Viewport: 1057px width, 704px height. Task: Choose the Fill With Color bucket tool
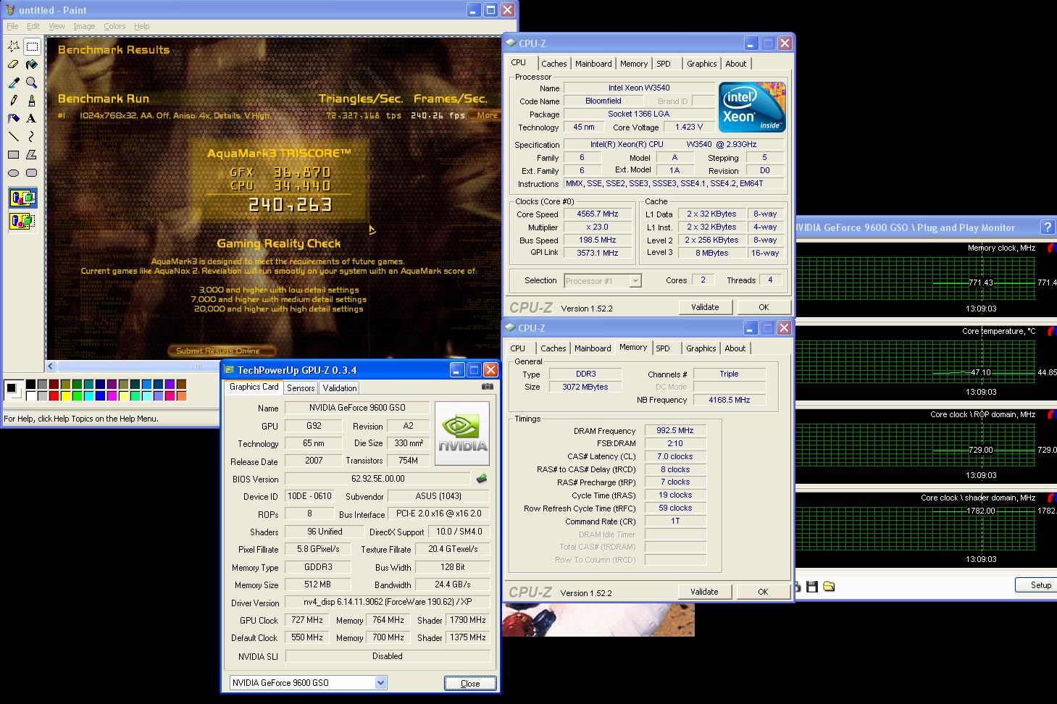(32, 64)
